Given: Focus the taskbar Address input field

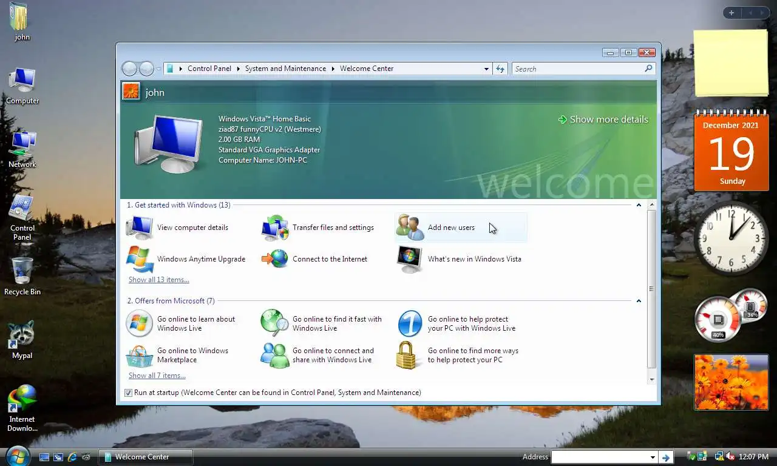Looking at the screenshot, I should point(600,457).
